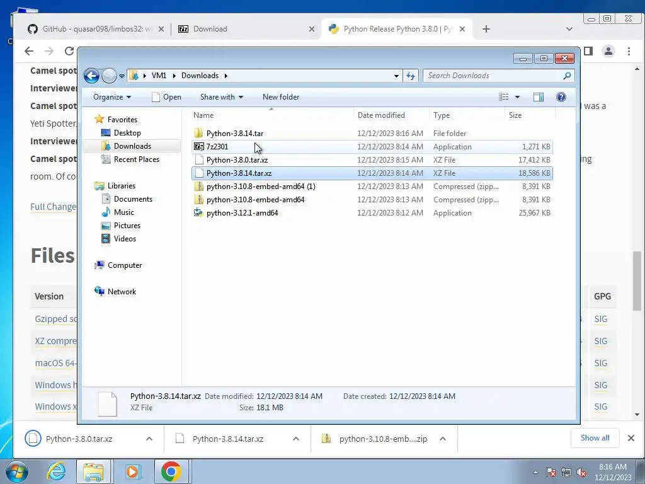Open Chrome's tab search dropdown

569,29
